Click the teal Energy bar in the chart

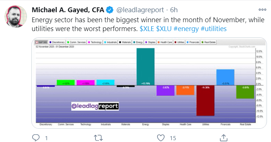tap(146, 67)
